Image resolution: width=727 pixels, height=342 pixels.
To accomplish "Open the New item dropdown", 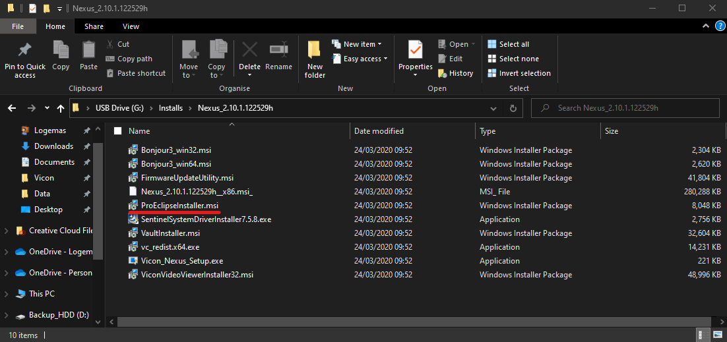I will click(380, 45).
